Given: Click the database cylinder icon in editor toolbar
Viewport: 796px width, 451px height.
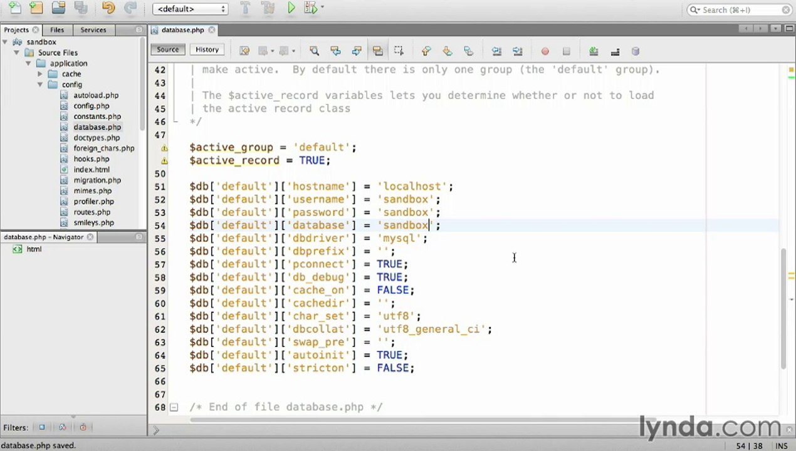Looking at the screenshot, I should tap(636, 51).
